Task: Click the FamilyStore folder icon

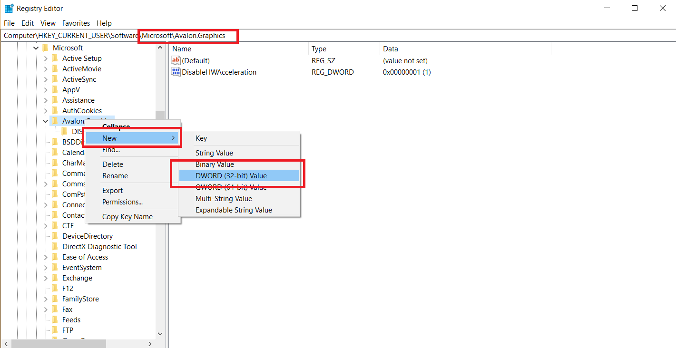Action: coord(55,299)
